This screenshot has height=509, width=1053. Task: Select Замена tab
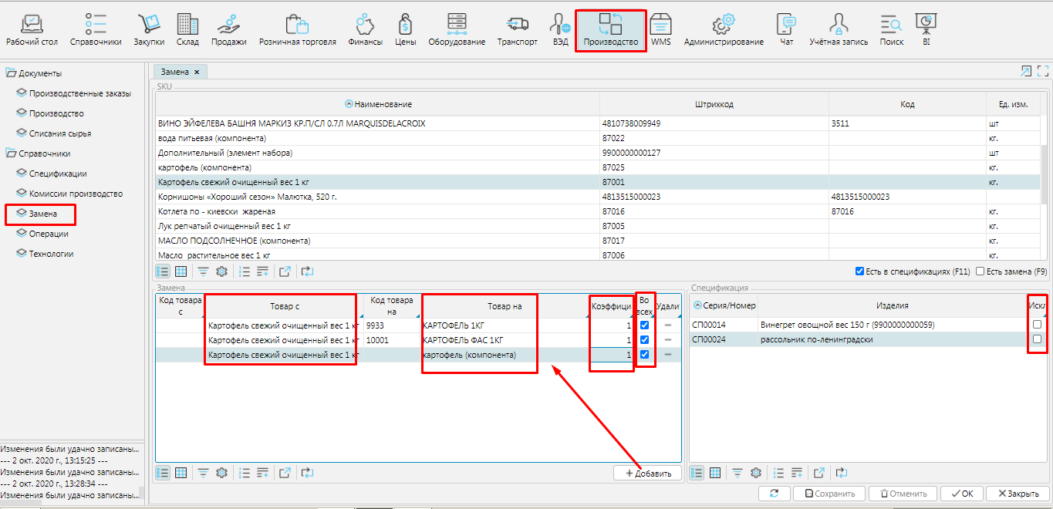(174, 72)
